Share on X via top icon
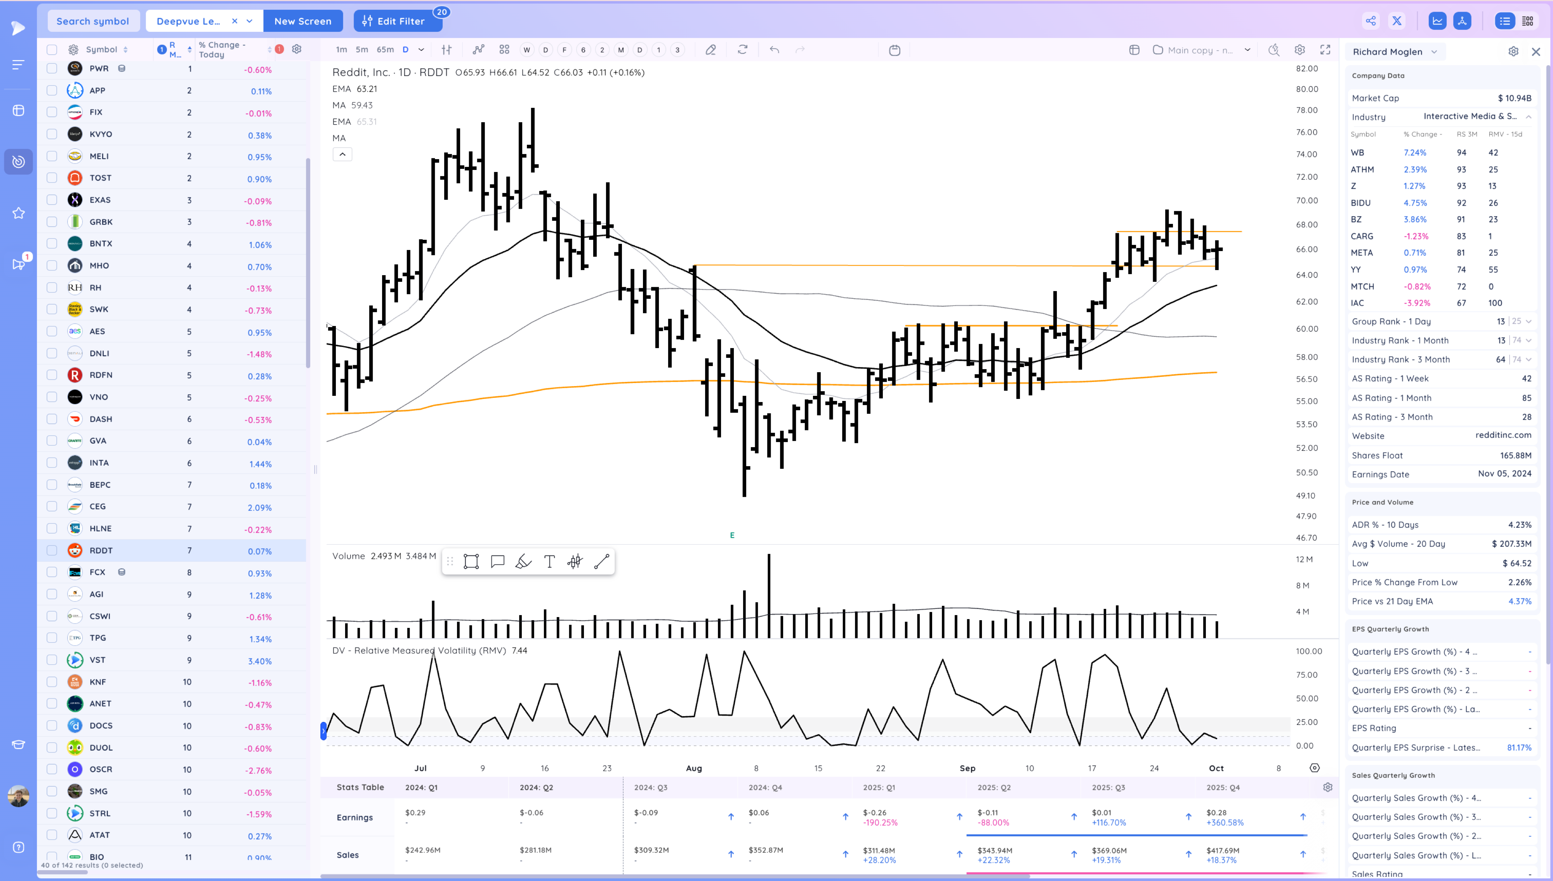This screenshot has width=1553, height=881. [x=1397, y=21]
